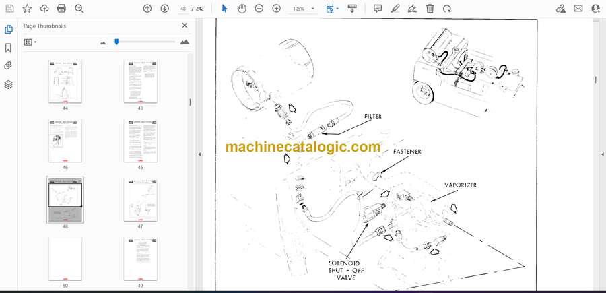The image size is (606, 293).
Task: Toggle the Bookmarks sidebar panel
Action: pyautogui.click(x=8, y=48)
